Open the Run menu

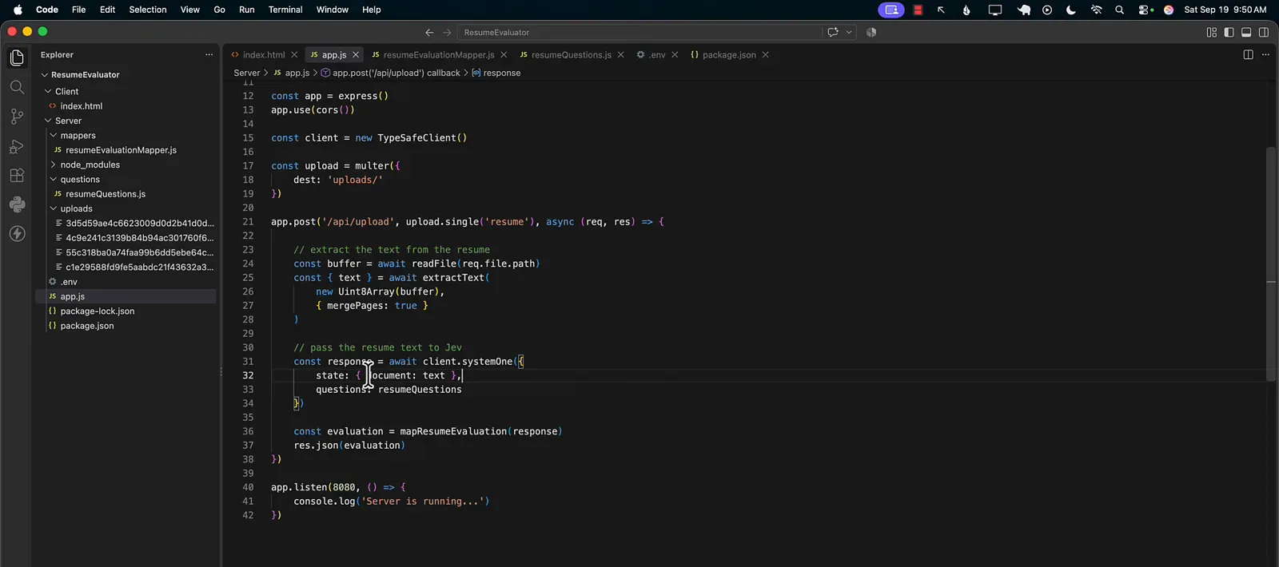pos(247,10)
